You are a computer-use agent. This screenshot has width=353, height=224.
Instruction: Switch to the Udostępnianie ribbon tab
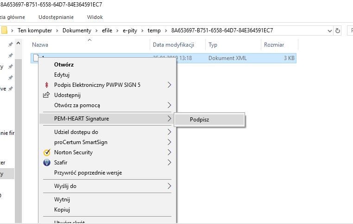coord(56,18)
